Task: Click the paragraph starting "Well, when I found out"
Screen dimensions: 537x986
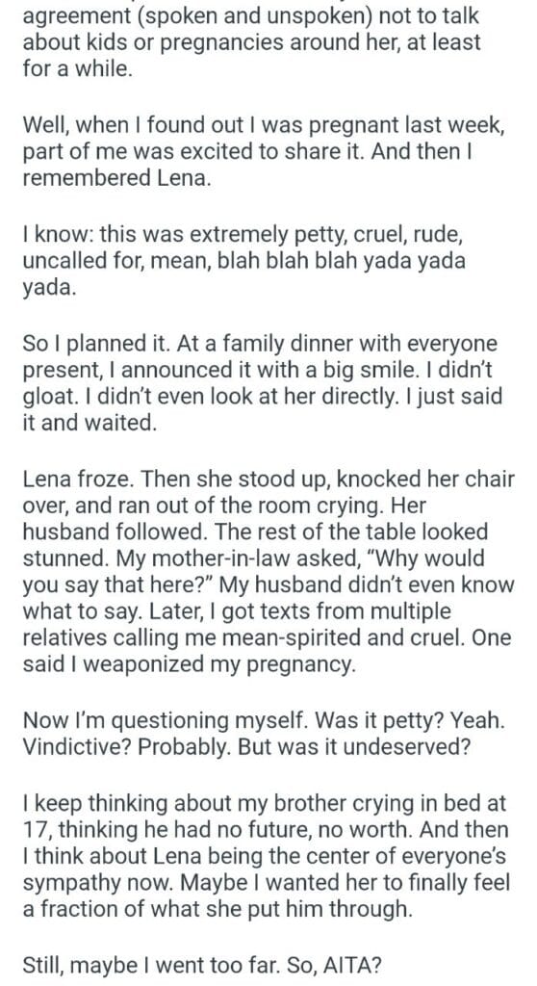Action: [x=264, y=151]
